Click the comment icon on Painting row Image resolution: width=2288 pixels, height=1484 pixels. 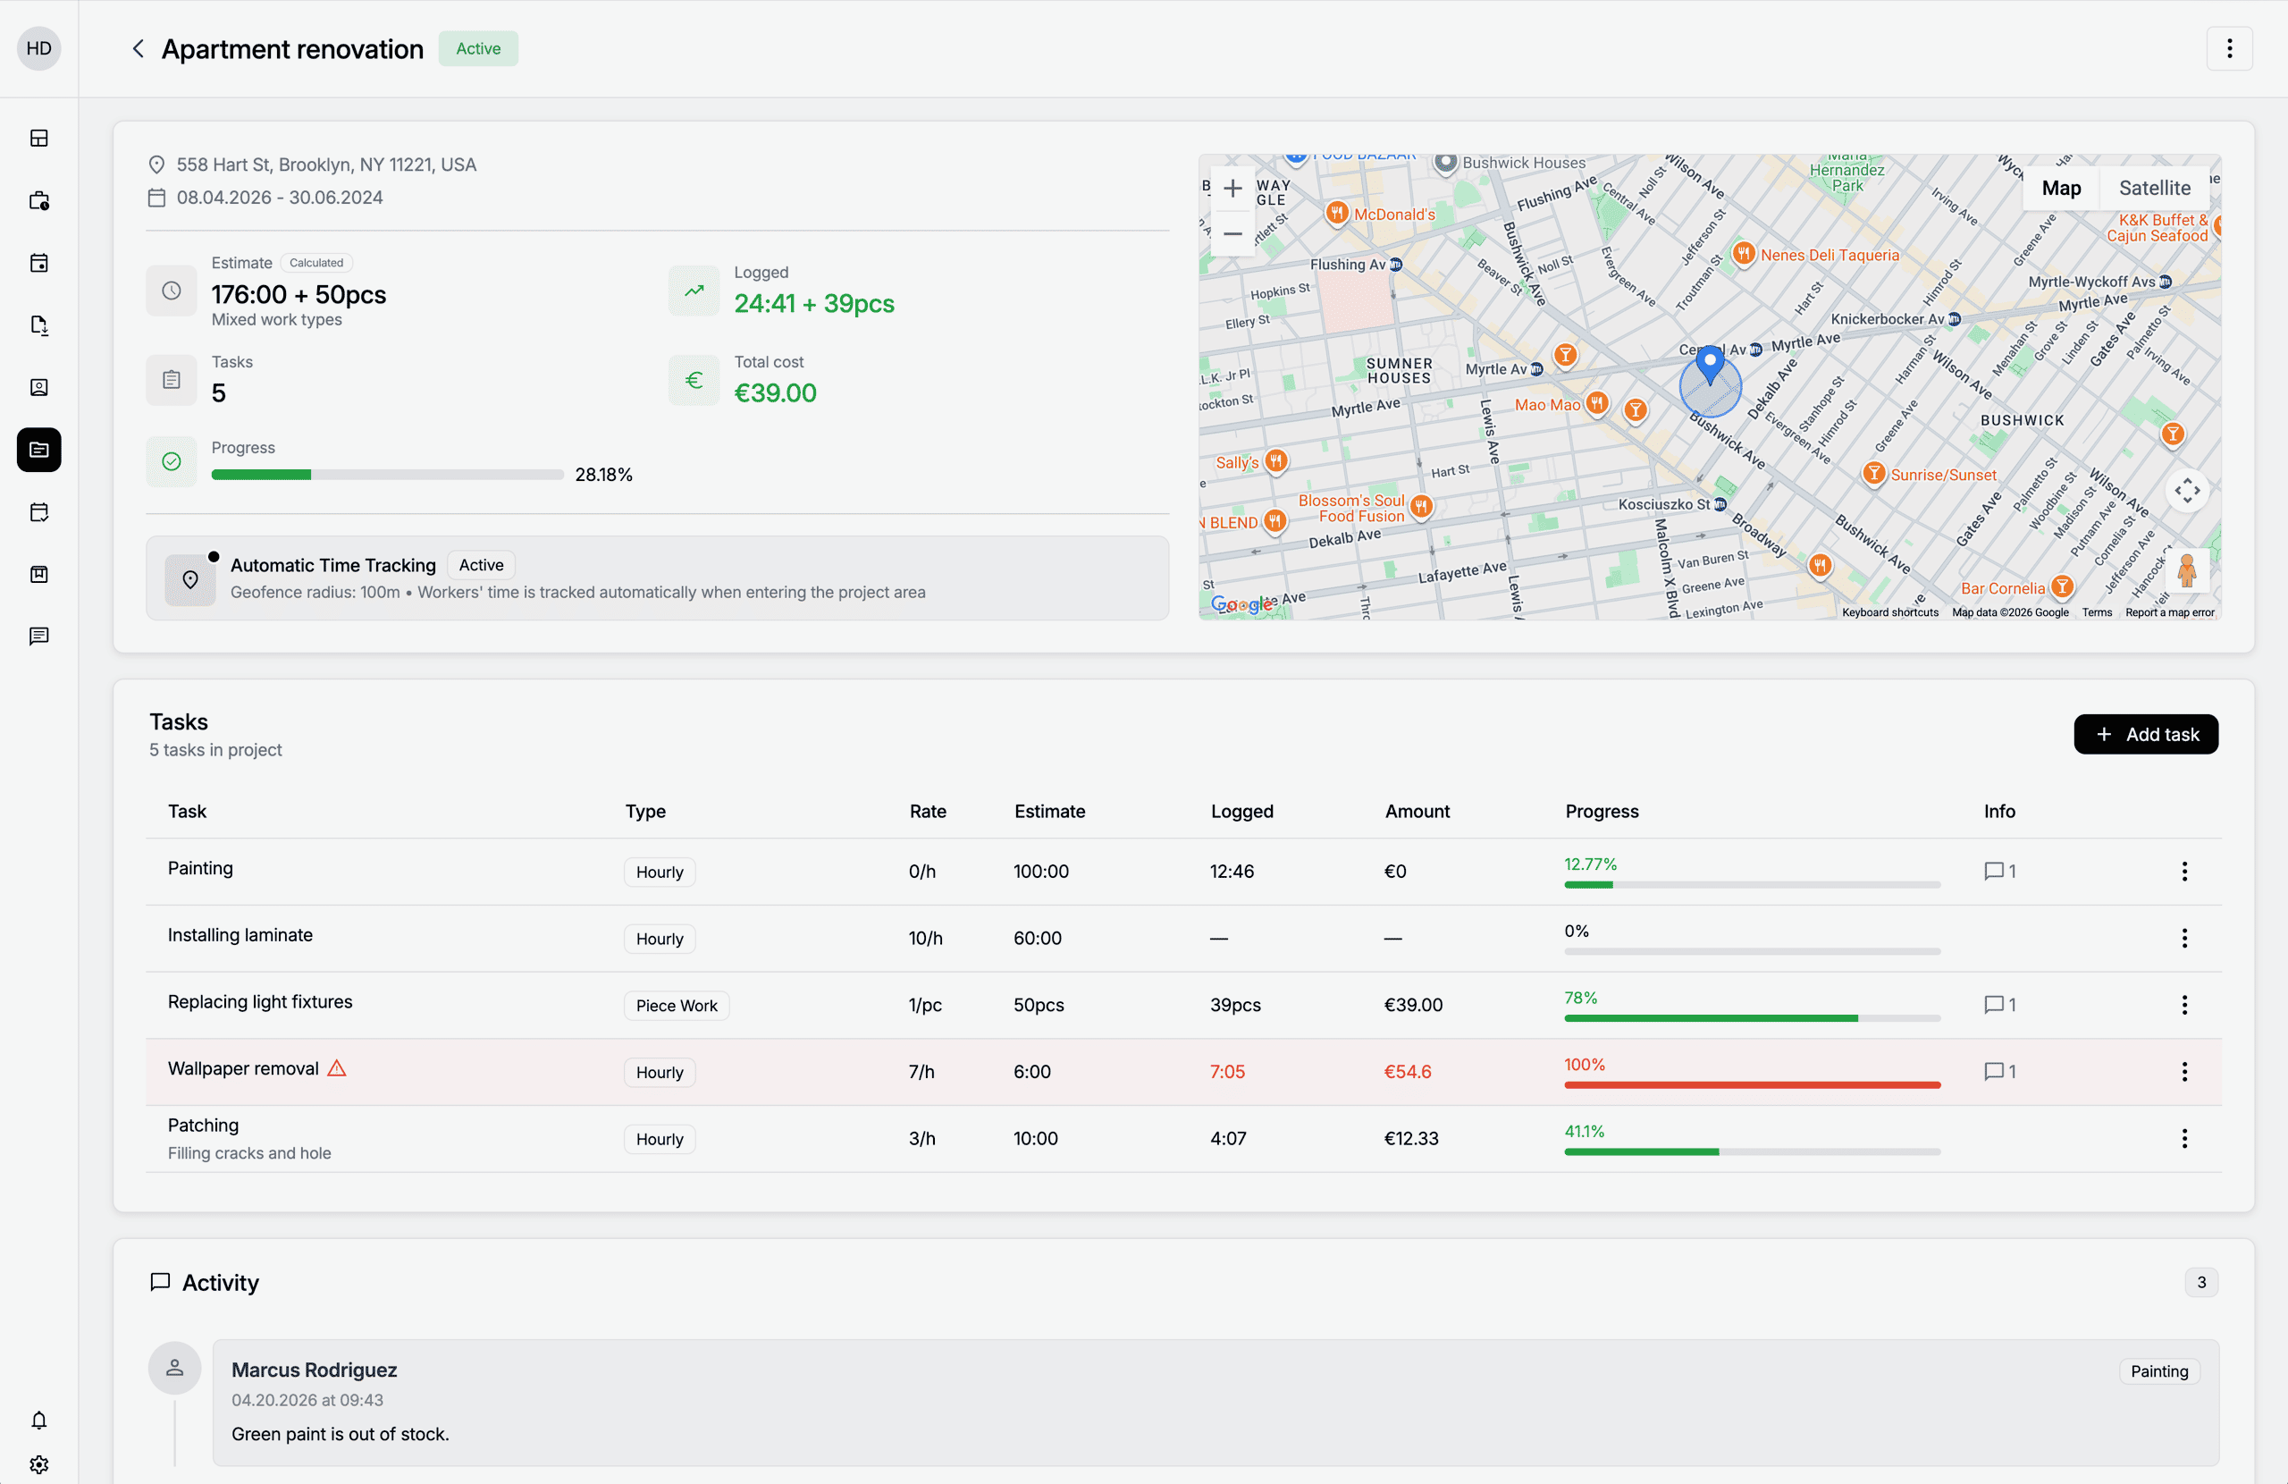click(1994, 872)
